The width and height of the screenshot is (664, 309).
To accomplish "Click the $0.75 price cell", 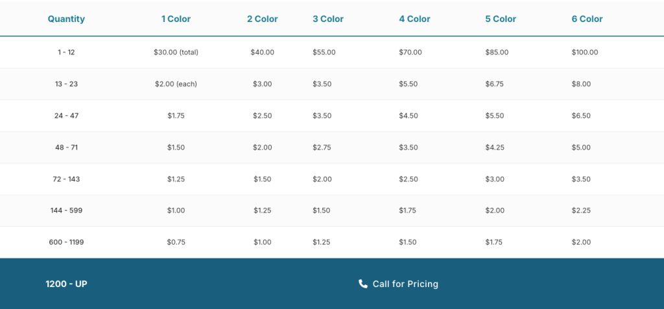I will 176,242.
